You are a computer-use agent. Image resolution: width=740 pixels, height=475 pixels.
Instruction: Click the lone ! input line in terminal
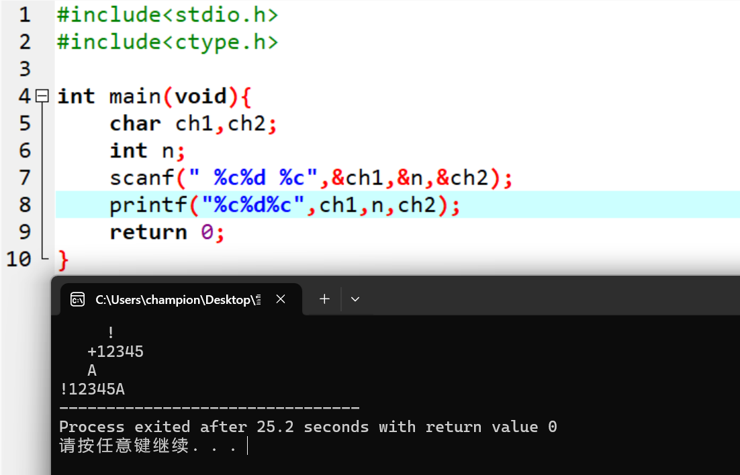tap(110, 333)
